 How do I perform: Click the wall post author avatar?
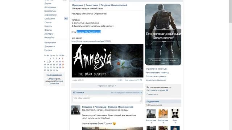tap(76, 110)
